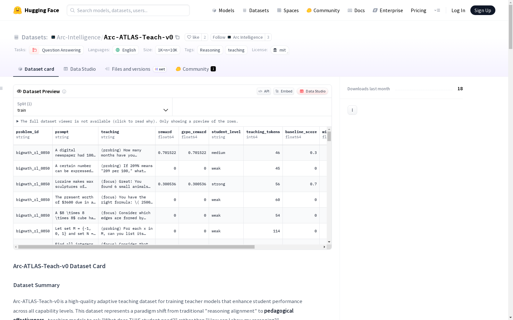
Task: Open the Datasets page
Action: point(256,10)
